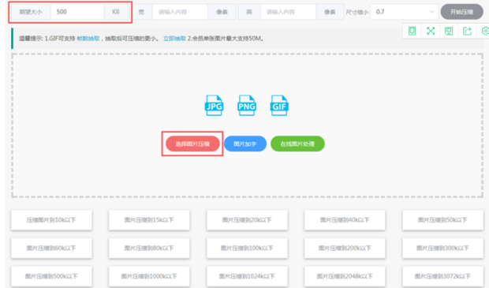Open the 帧数抽取 link
Viewport: 489px width, 288px height.
click(x=88, y=39)
